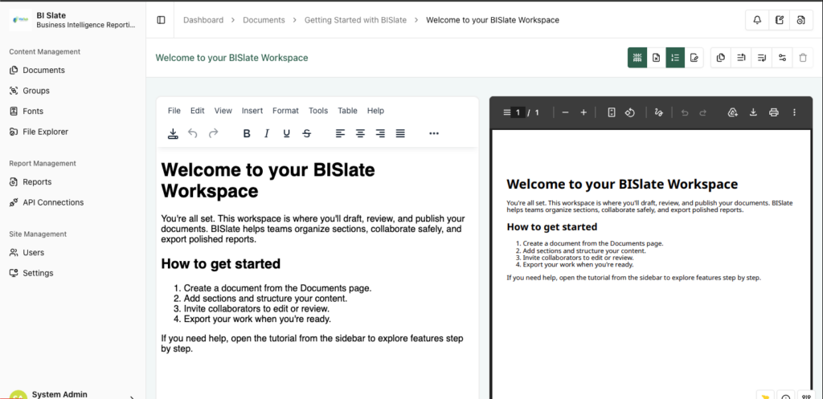Viewport: 823px width, 399px height.
Task: Open the Tools menu
Action: tap(318, 111)
